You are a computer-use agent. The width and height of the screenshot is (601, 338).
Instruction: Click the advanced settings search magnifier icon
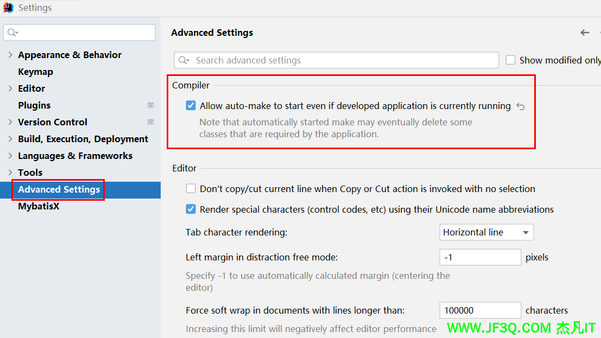184,60
